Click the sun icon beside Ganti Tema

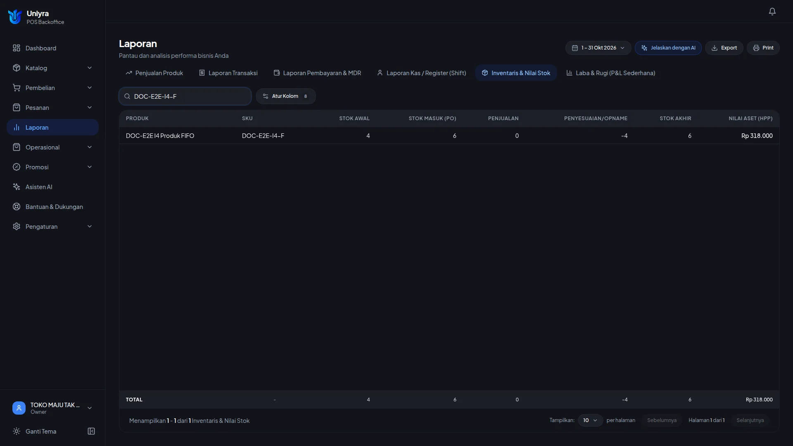click(17, 431)
